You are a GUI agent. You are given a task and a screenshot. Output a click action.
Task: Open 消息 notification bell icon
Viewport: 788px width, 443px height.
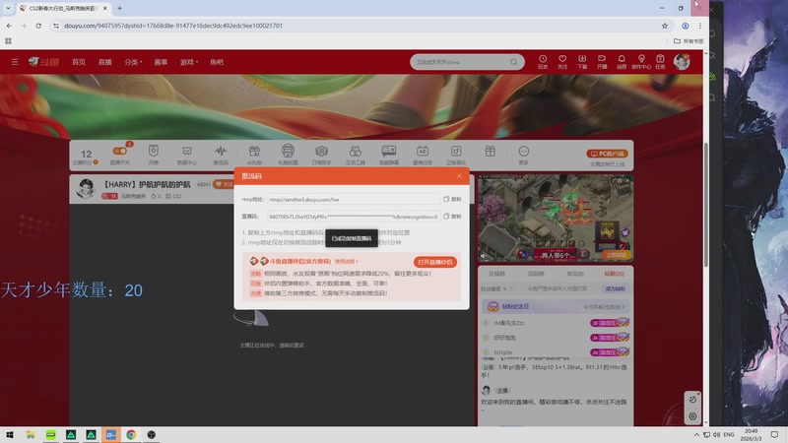pyautogui.click(x=622, y=62)
